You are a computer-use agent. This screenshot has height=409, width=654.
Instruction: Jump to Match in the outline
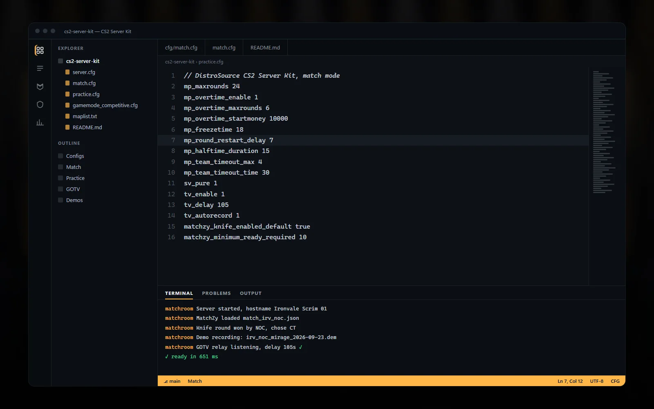coord(74,167)
